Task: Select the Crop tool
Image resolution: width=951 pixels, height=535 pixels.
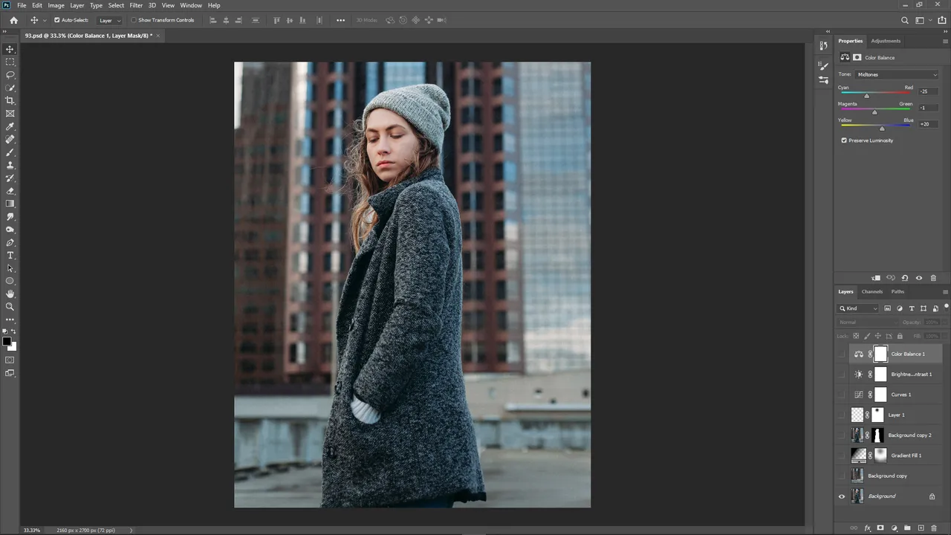Action: [10, 100]
